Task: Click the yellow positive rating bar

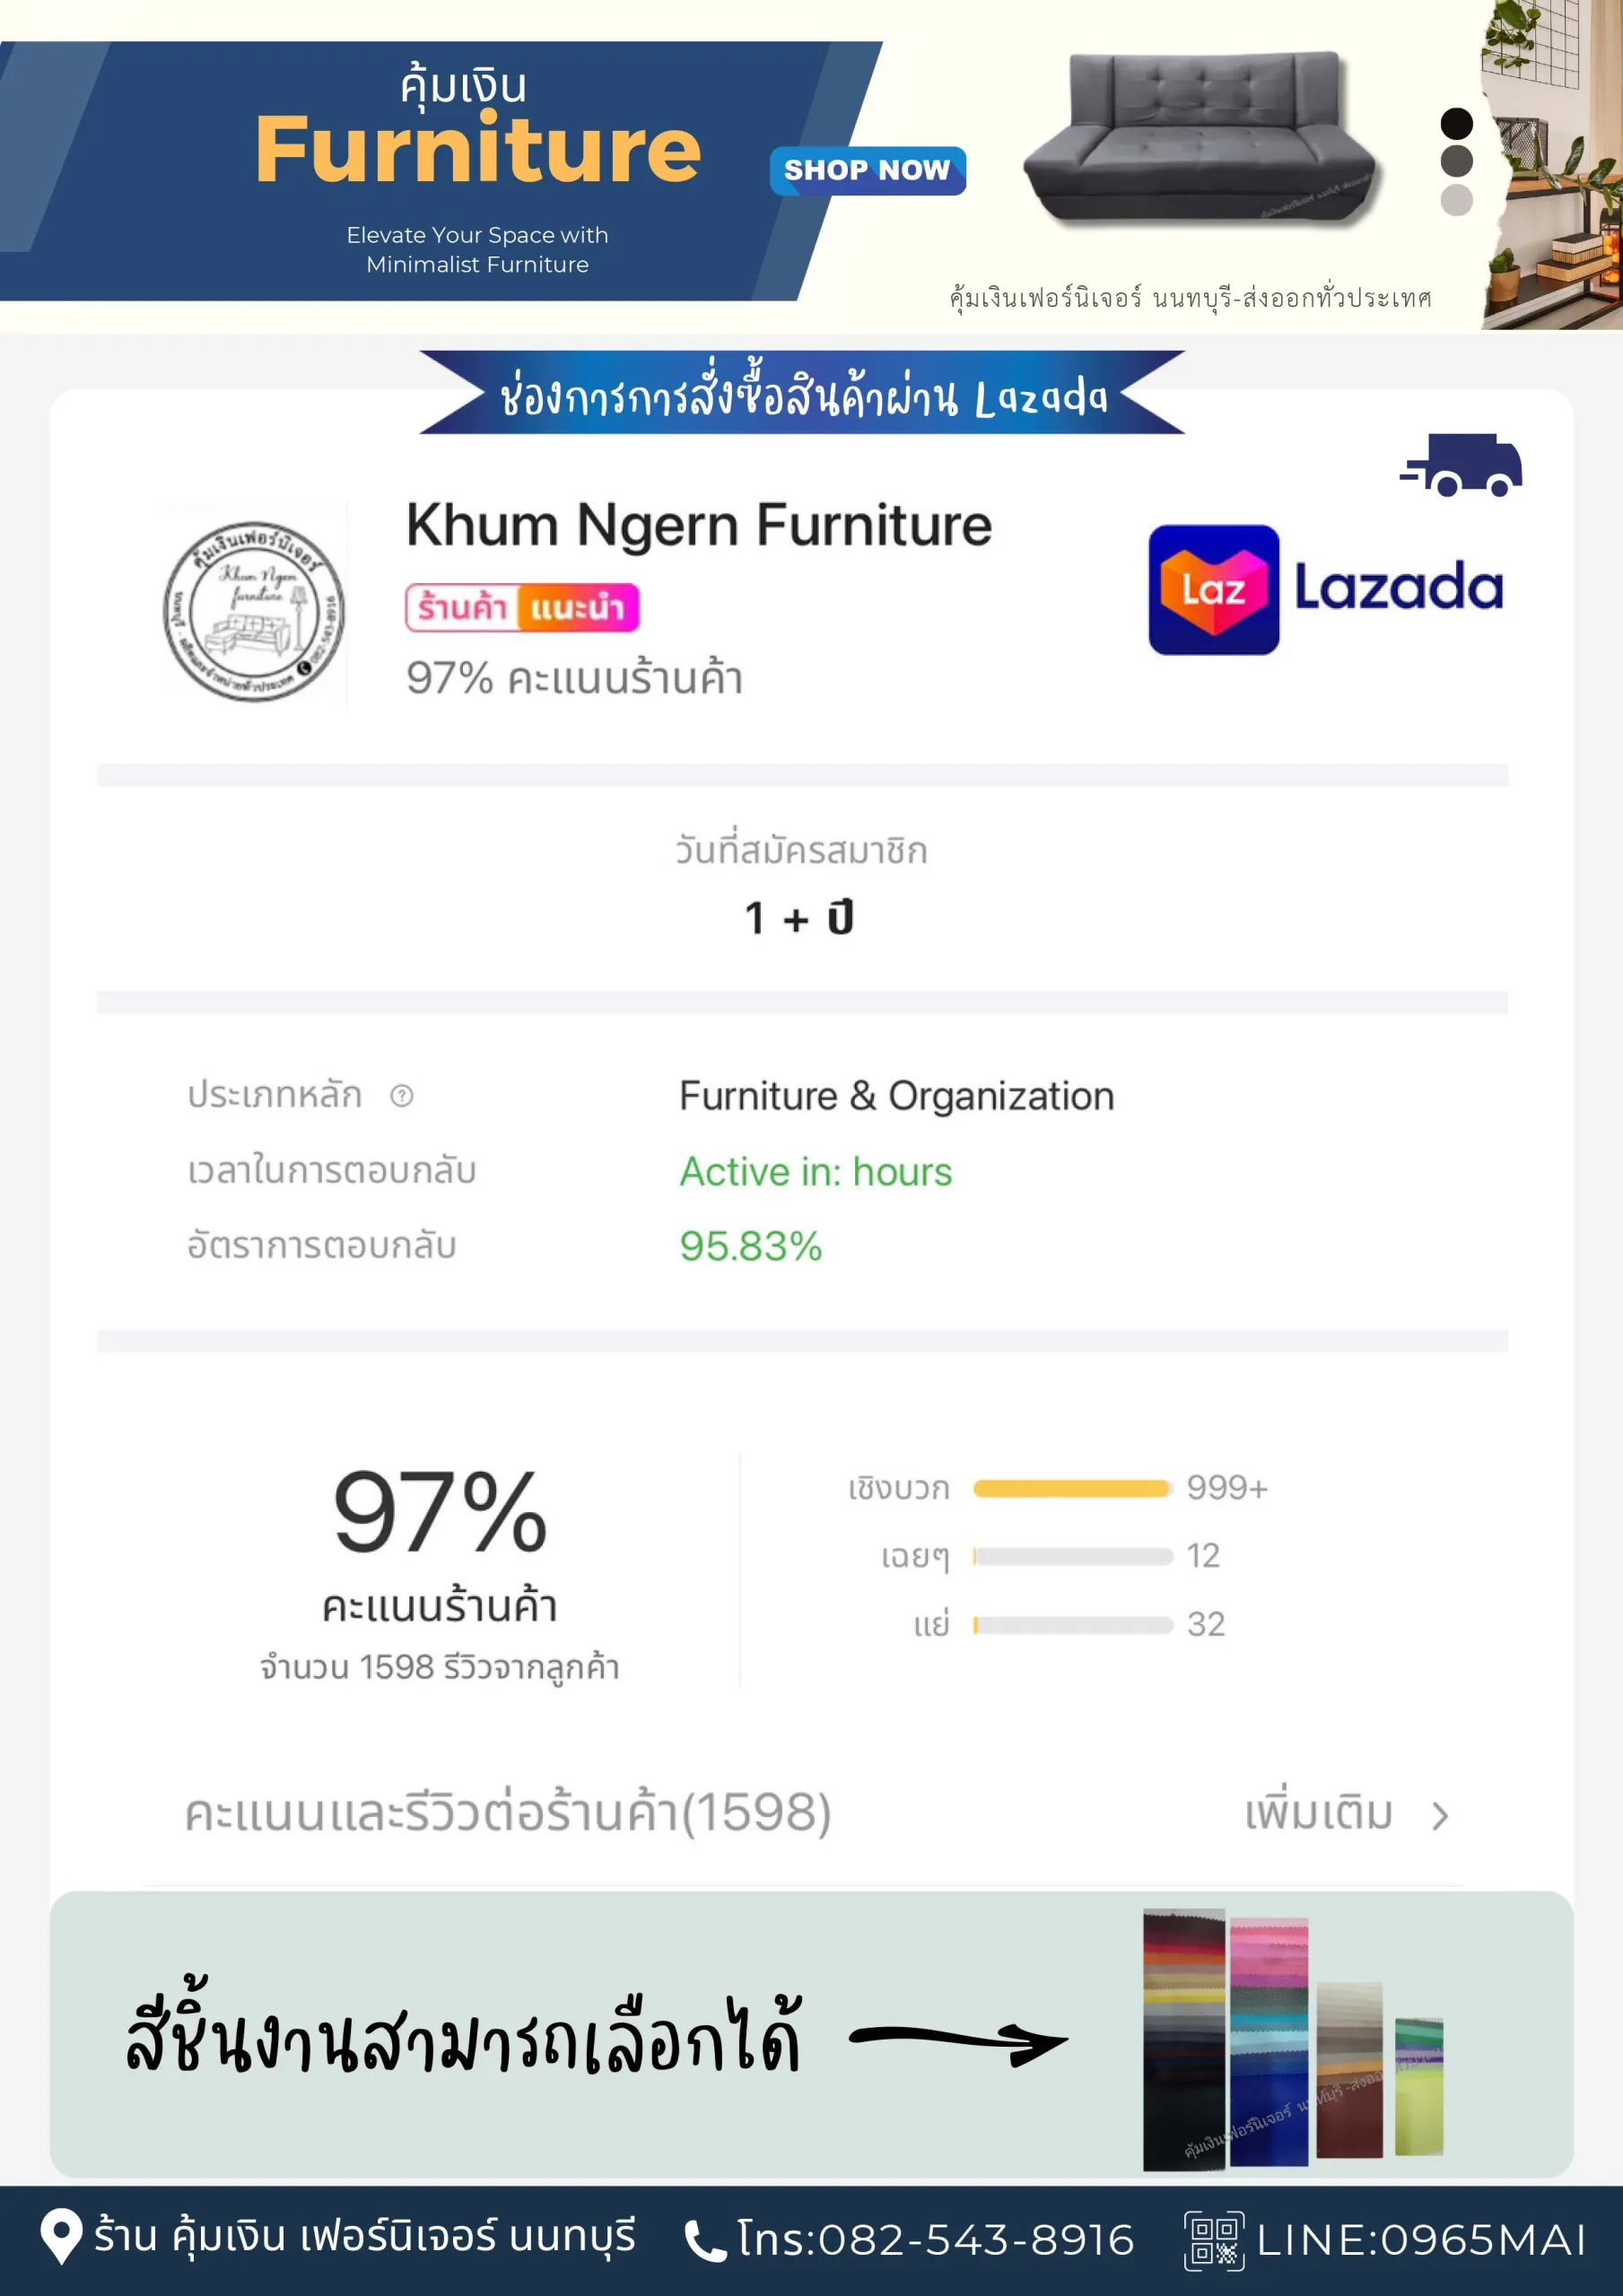Action: 1071,1488
